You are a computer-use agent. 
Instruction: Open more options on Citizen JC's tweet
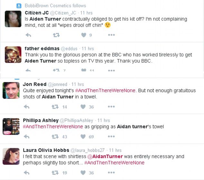pos(111,35)
